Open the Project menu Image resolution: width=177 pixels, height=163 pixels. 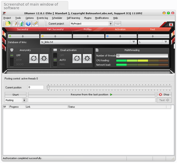pyautogui.click(x=7, y=18)
